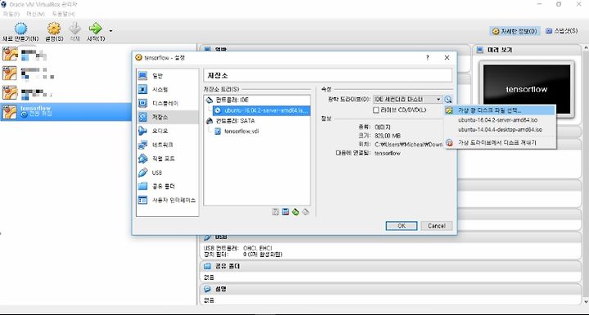Switch to 자세한 정보(D) view
The height and width of the screenshot is (315, 589).
click(x=515, y=31)
